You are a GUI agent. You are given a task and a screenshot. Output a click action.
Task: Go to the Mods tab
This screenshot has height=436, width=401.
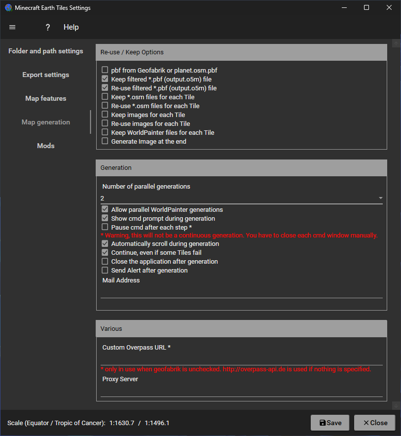(x=46, y=146)
